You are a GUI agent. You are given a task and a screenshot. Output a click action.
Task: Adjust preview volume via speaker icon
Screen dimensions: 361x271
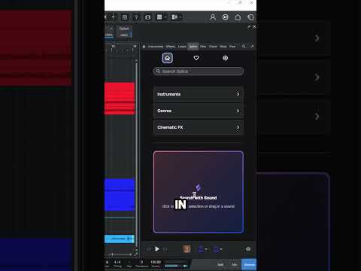click(x=248, y=249)
